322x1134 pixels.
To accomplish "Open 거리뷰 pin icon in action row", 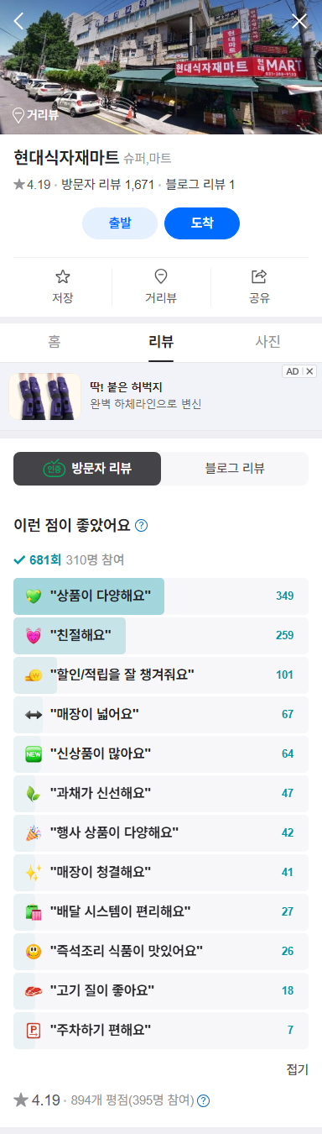I will coord(161,287).
